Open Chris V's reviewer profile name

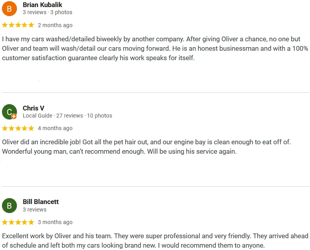click(33, 108)
